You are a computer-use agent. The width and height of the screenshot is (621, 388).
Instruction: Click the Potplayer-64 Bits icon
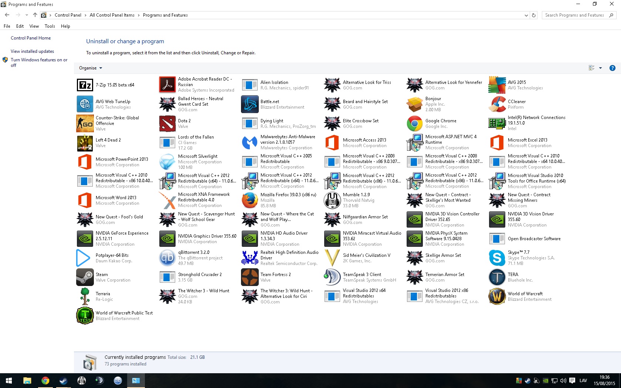coord(84,258)
